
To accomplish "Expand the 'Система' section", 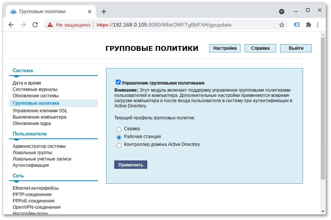I will pyautogui.click(x=23, y=70).
